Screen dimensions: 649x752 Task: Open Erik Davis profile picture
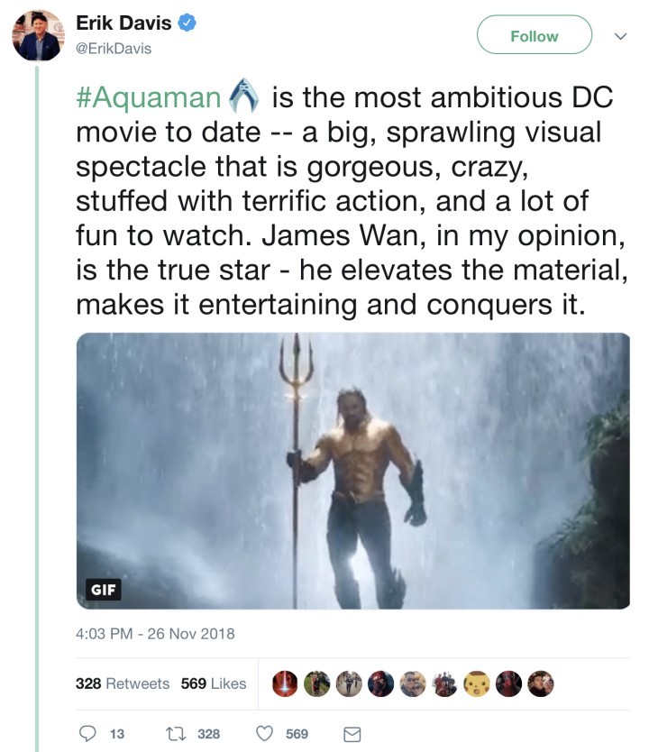(37, 36)
